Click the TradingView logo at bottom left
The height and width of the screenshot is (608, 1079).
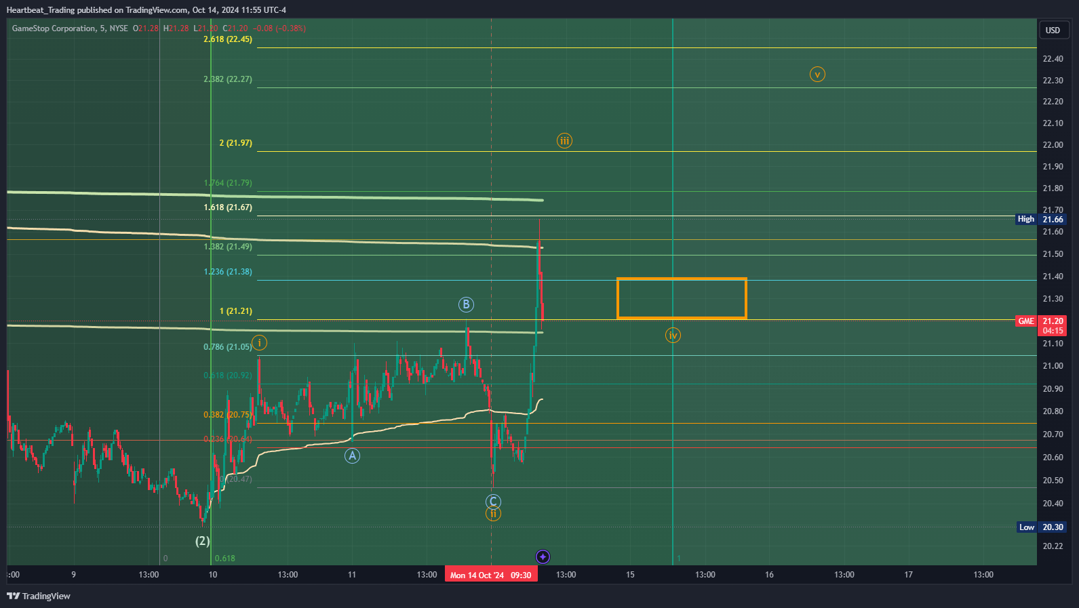[x=39, y=596]
